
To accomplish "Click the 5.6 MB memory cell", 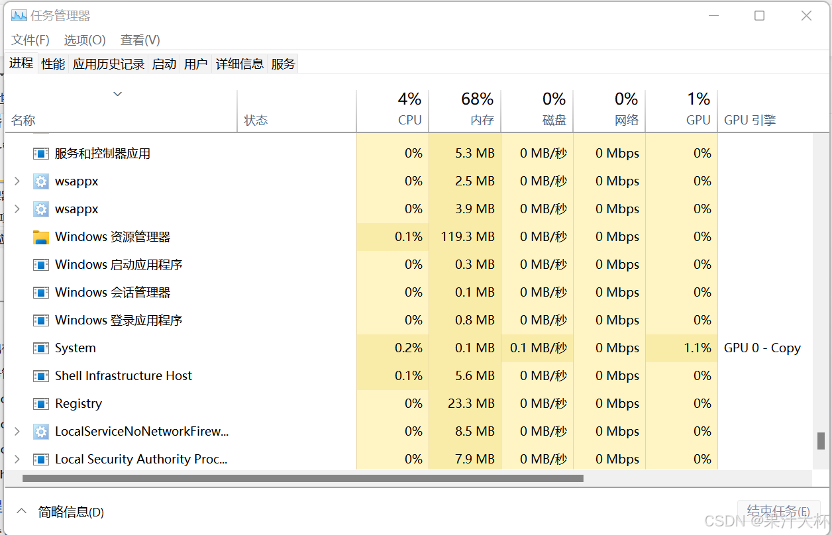I will pos(465,376).
